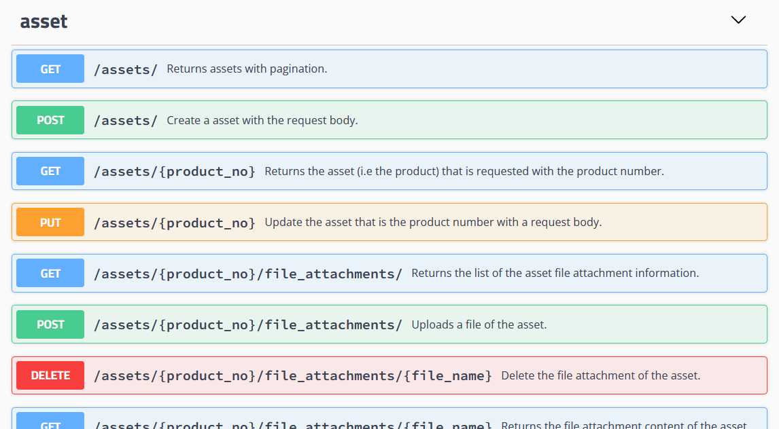This screenshot has height=429, width=779.
Task: Click the GET badge for listing assets with pagination
Action: [x=50, y=69]
